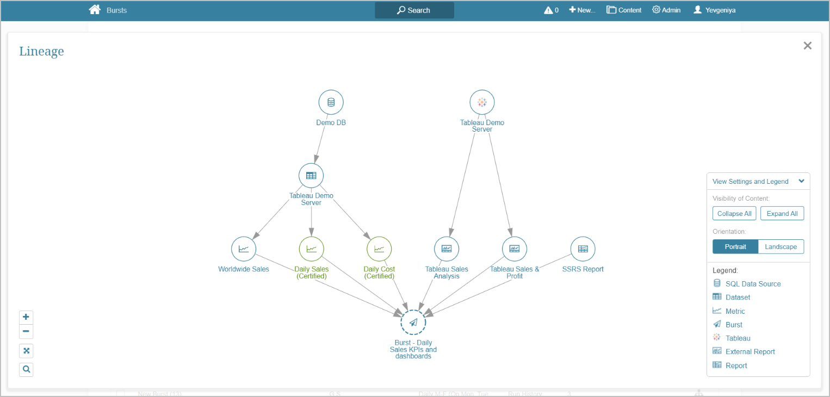Select the Worldwide Sales metric node
Screen dimensions: 830x397
pos(244,249)
